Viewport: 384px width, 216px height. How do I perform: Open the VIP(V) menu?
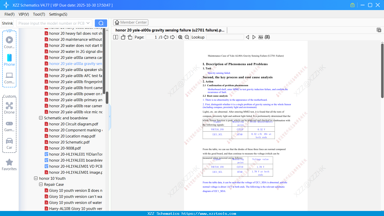pos(24,14)
